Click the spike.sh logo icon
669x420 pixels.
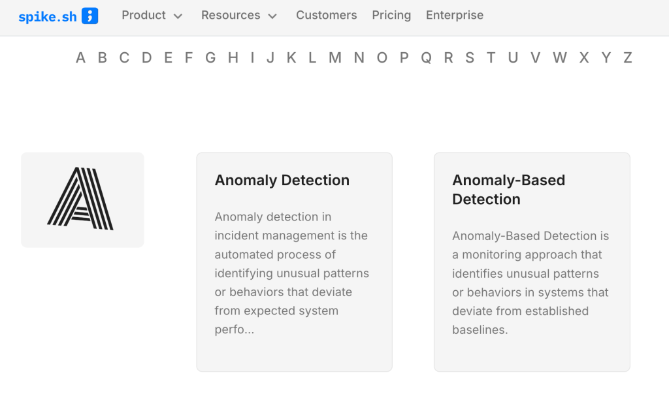click(90, 16)
